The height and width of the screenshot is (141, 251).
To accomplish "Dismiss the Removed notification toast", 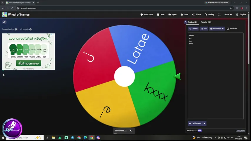I will [x=131, y=131].
